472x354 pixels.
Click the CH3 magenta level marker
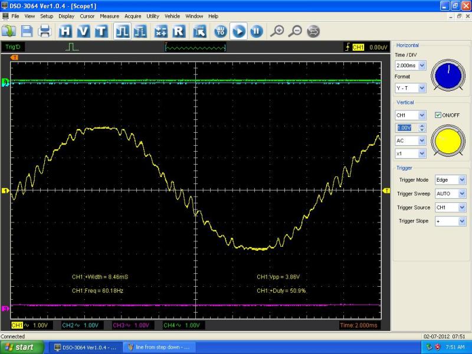[x=5, y=309]
